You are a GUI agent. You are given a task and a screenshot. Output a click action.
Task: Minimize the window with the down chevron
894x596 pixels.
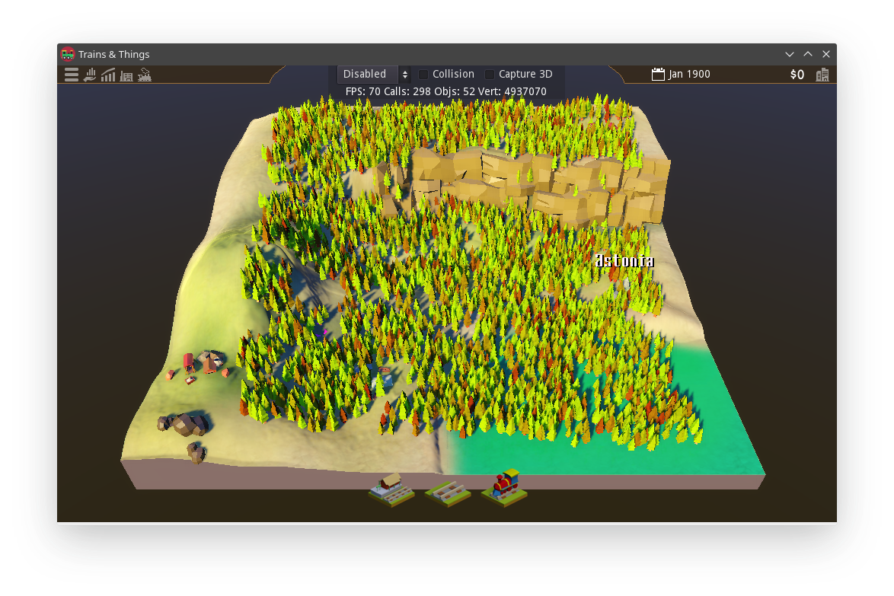tap(790, 54)
